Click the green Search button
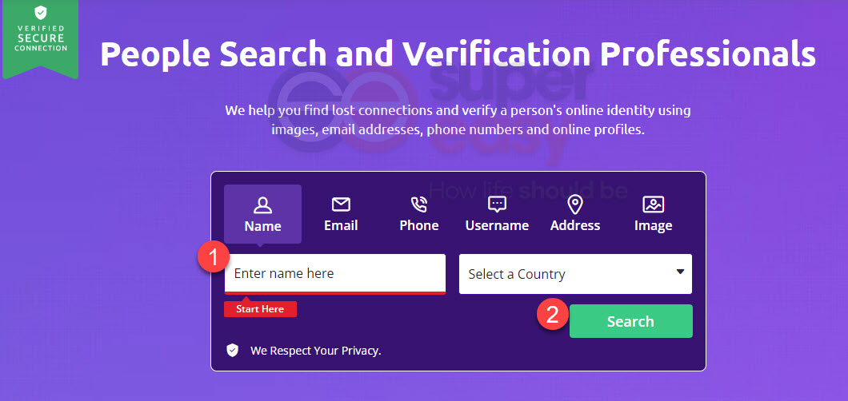This screenshot has width=848, height=401. 630,321
